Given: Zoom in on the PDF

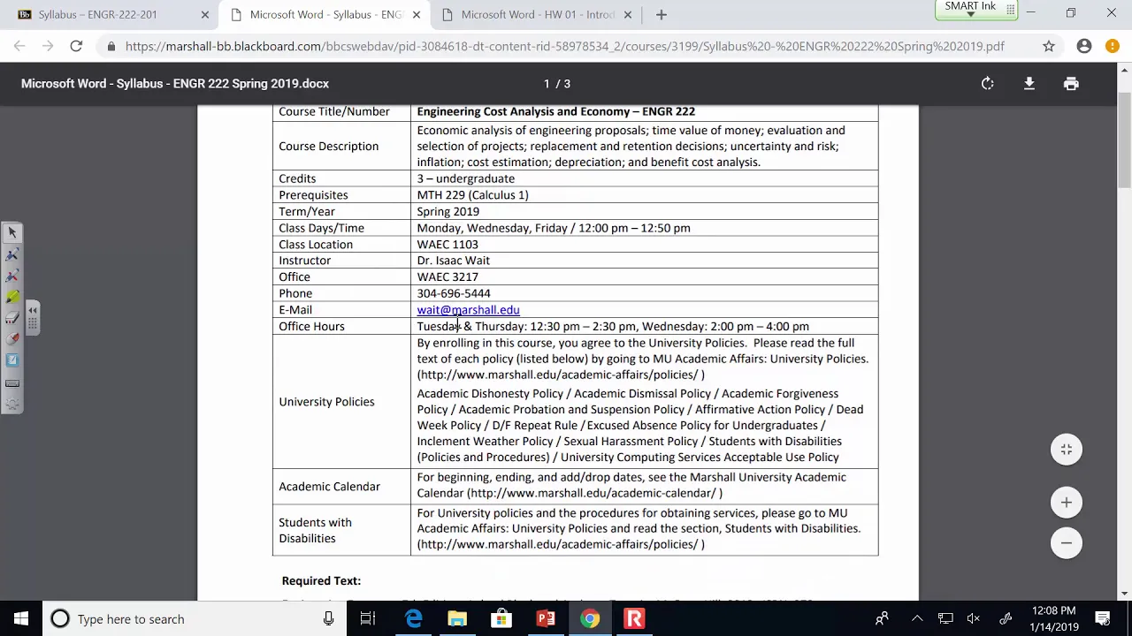Looking at the screenshot, I should (x=1067, y=503).
